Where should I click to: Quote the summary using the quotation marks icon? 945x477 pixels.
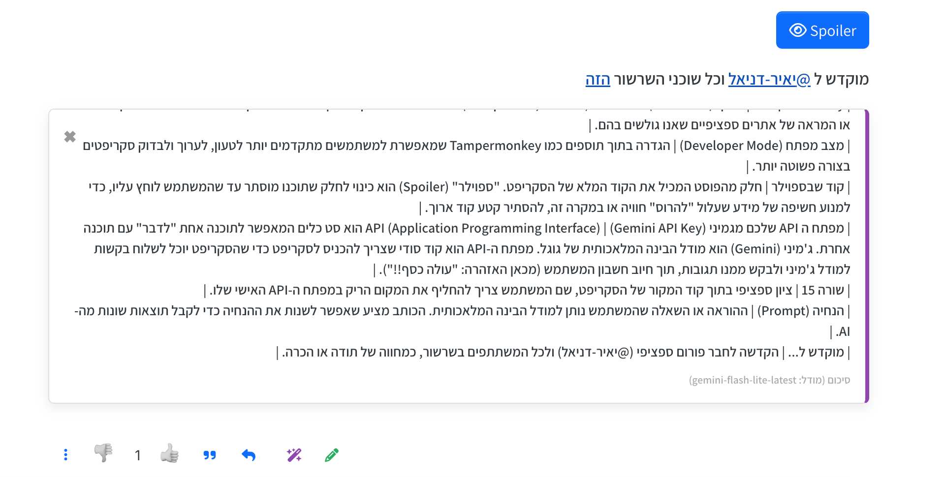click(x=210, y=455)
